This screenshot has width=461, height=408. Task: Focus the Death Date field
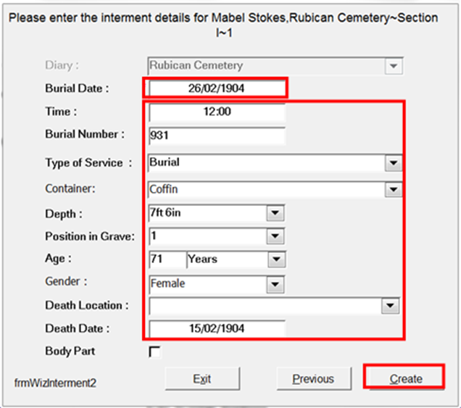217,328
